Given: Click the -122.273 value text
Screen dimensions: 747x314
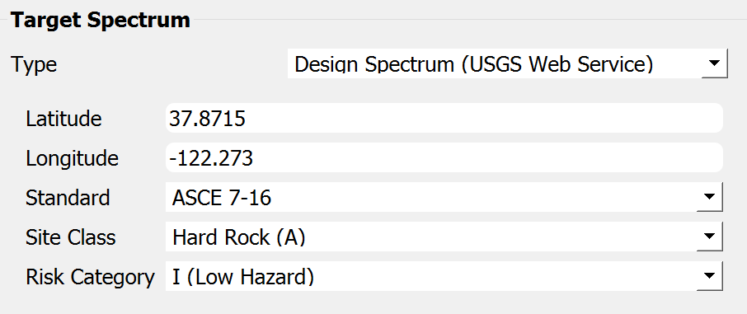Looking at the screenshot, I should tap(211, 158).
